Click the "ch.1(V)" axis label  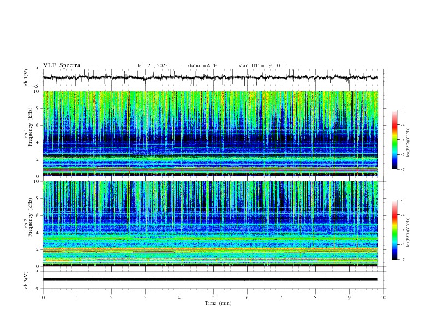[x=26, y=77]
